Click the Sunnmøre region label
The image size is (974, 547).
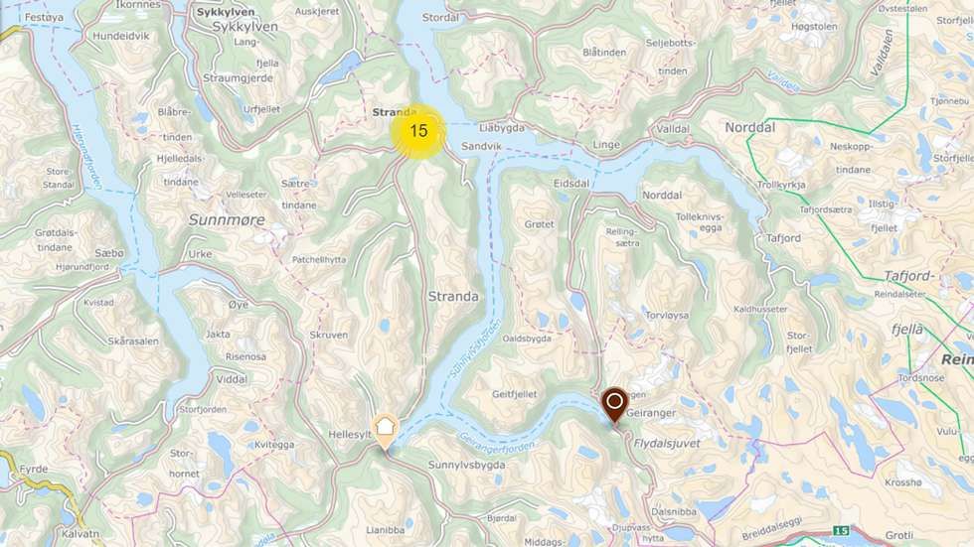[227, 219]
